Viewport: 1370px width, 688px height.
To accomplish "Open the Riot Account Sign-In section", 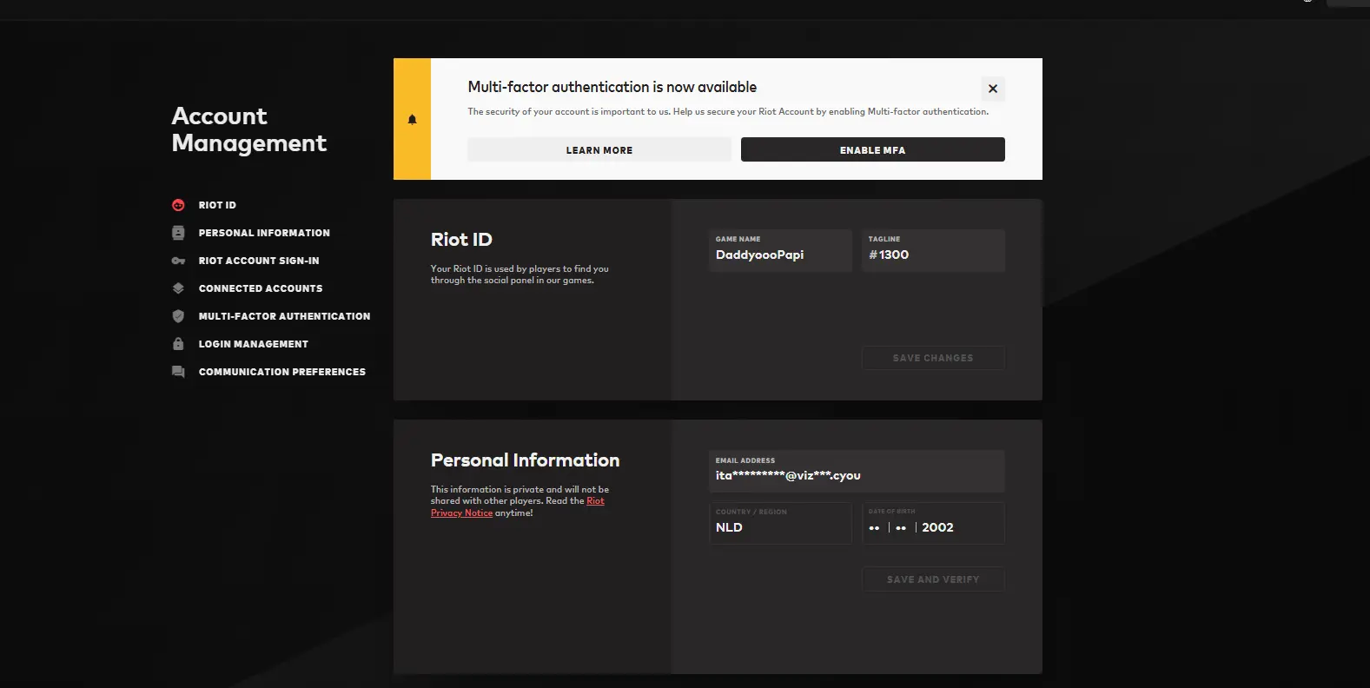I will (258, 261).
